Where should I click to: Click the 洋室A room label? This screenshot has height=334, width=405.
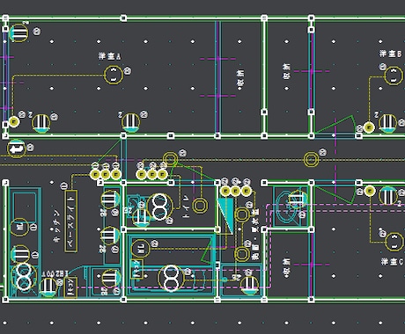click(110, 56)
